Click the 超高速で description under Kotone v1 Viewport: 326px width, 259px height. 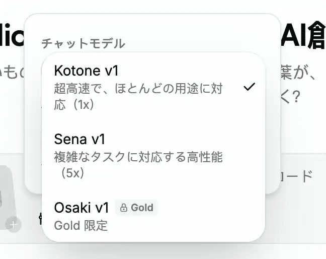click(138, 89)
